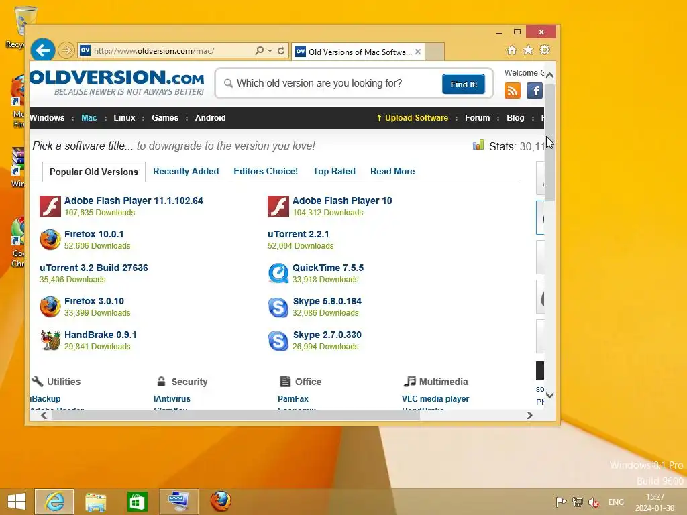Click the vertical scrollbar up arrow

550,75
